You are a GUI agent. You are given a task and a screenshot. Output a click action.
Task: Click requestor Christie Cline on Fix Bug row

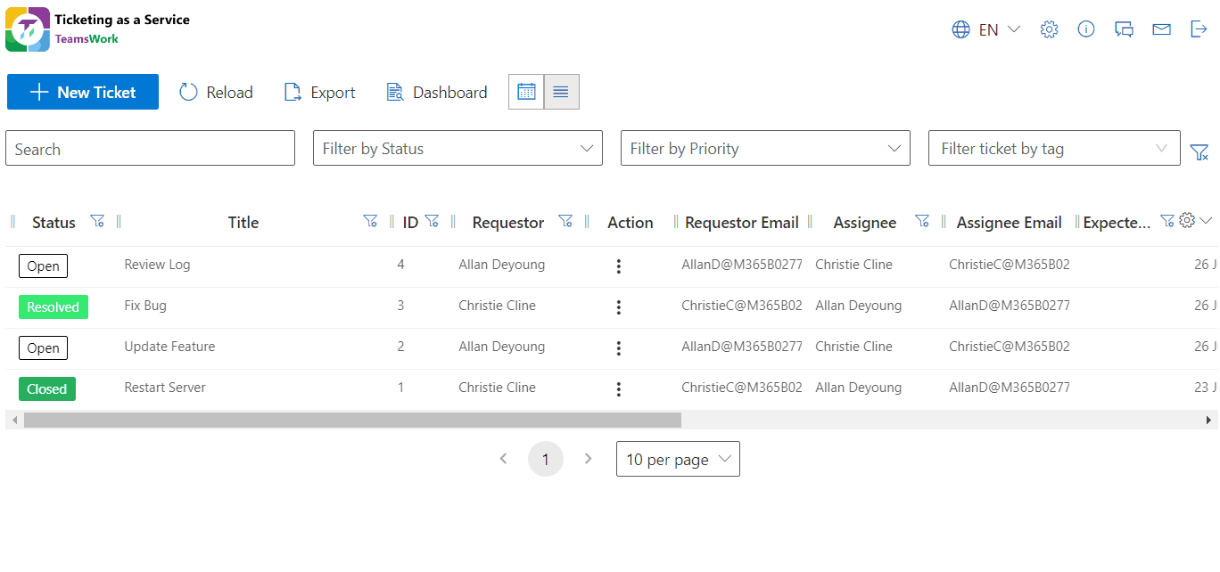[498, 306]
